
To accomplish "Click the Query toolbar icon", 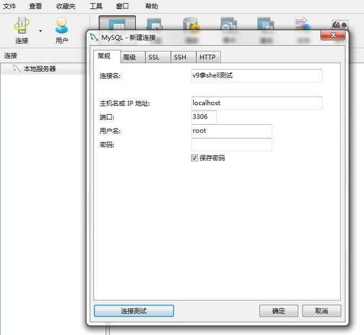I will [x=266, y=24].
